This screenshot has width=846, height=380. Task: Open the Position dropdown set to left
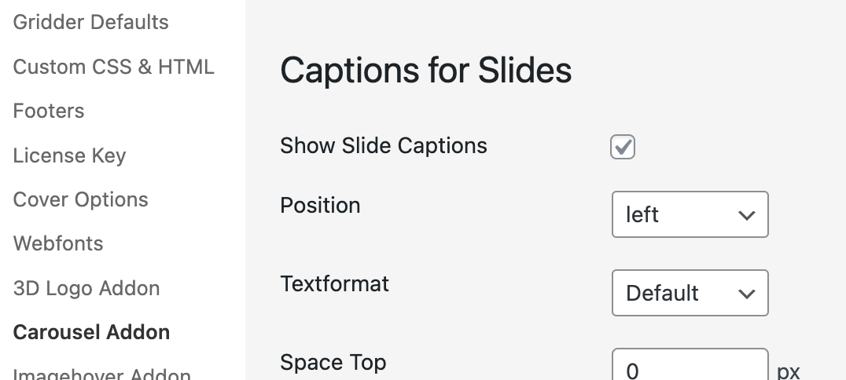pyautogui.click(x=689, y=214)
